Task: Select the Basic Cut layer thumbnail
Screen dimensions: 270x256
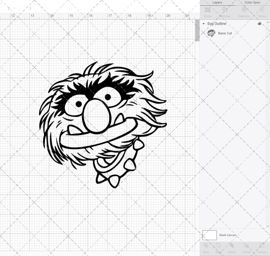Action: click(212, 33)
